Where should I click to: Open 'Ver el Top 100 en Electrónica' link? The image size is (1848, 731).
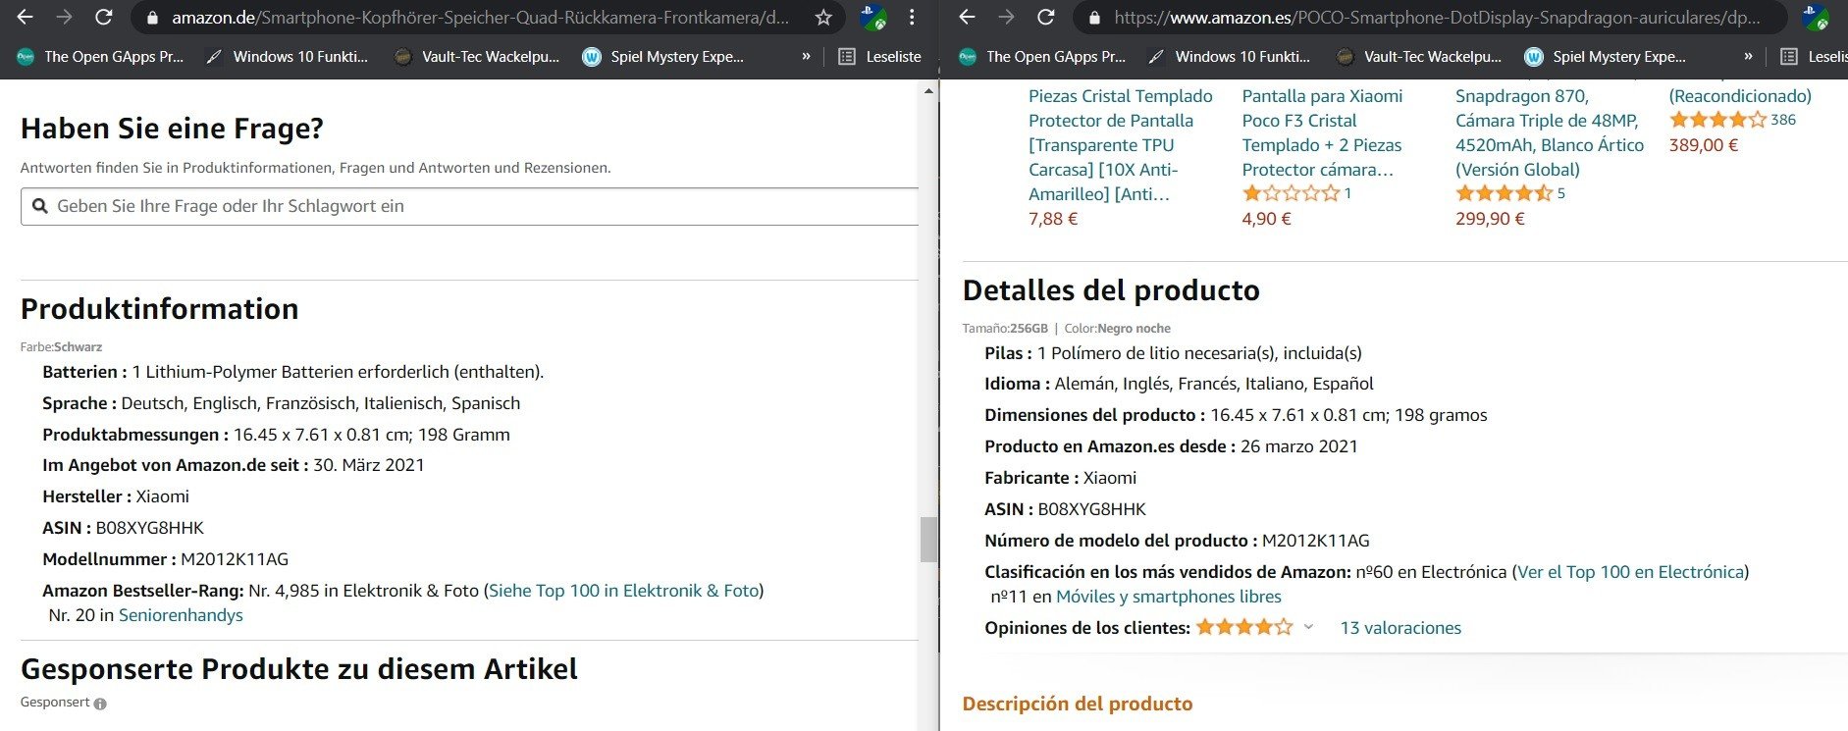point(1630,572)
